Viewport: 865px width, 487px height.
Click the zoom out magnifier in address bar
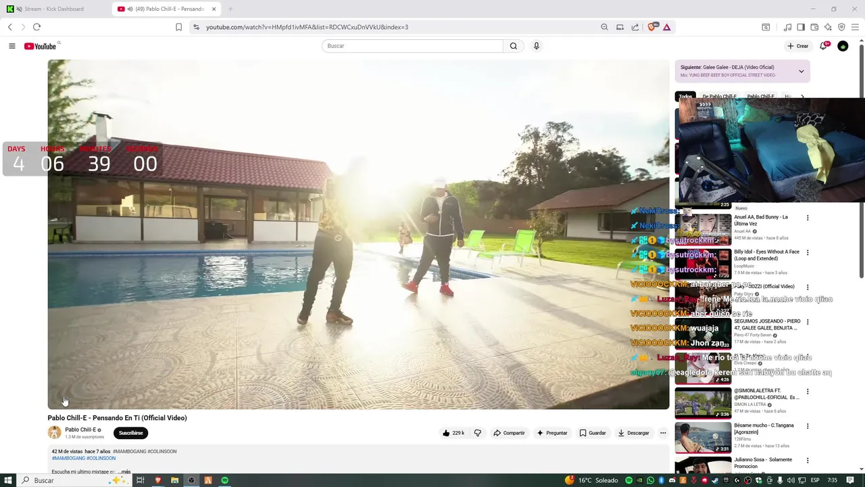click(x=604, y=27)
